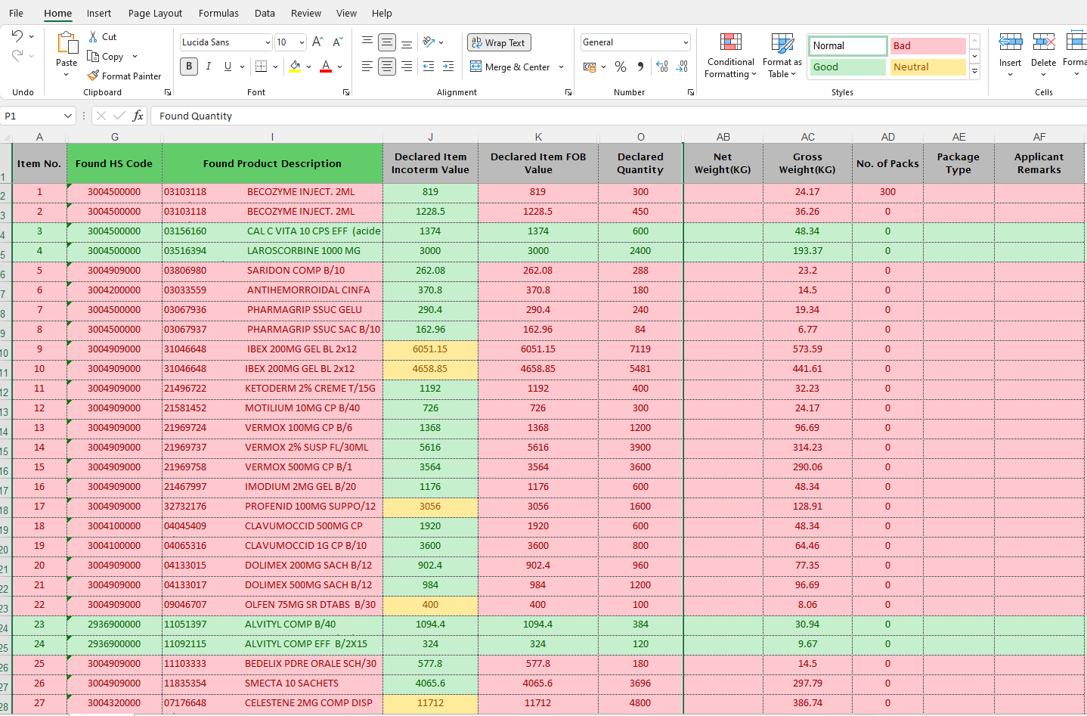This screenshot has height=716, width=1087.
Task: Select the Format Painter brush
Action: point(93,76)
